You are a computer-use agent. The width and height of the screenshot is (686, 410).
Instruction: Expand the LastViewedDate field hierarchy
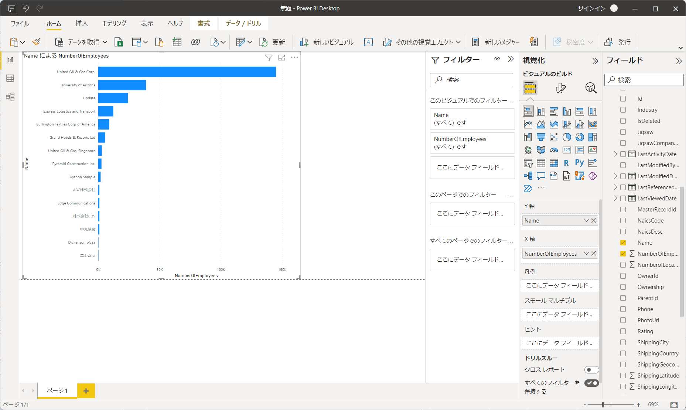click(615, 199)
